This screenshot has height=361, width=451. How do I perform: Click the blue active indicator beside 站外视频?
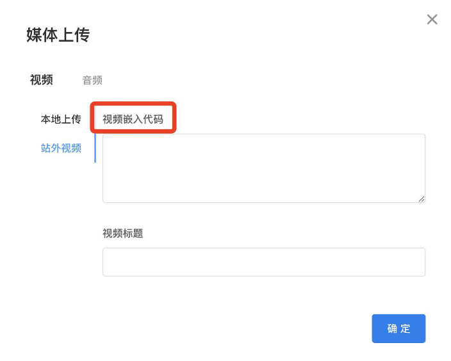click(95, 148)
